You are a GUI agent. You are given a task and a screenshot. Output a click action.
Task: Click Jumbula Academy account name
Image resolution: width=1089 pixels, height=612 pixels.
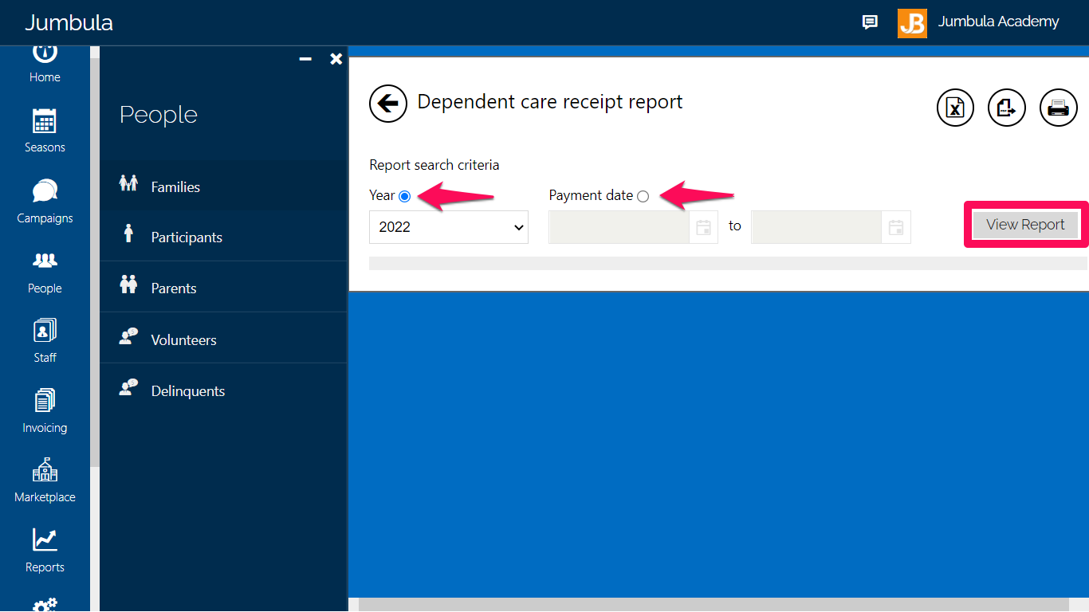pyautogui.click(x=998, y=22)
